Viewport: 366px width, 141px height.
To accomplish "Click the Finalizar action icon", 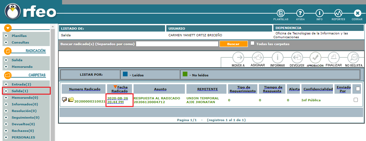I will 334,57.
